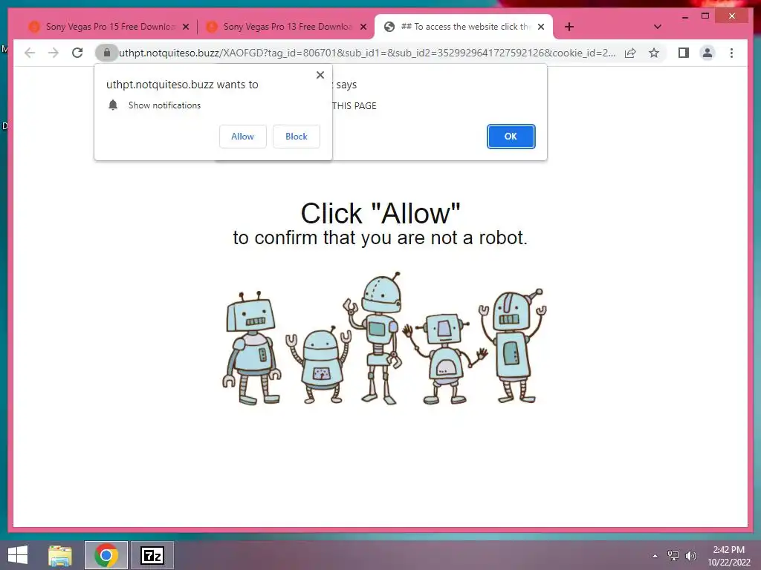The image size is (761, 570).
Task: Show hidden system tray icons
Action: point(655,556)
